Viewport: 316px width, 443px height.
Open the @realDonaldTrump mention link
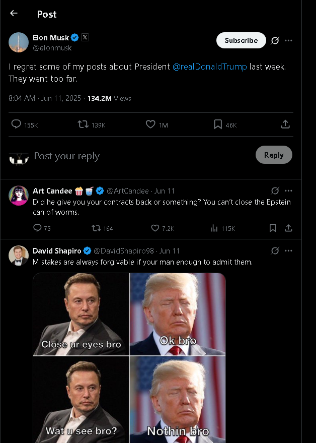coord(210,67)
